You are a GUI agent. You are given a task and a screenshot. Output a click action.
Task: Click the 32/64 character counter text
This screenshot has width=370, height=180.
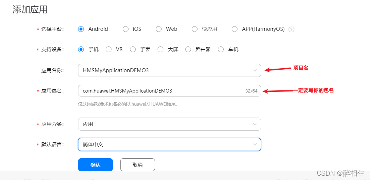(x=251, y=91)
